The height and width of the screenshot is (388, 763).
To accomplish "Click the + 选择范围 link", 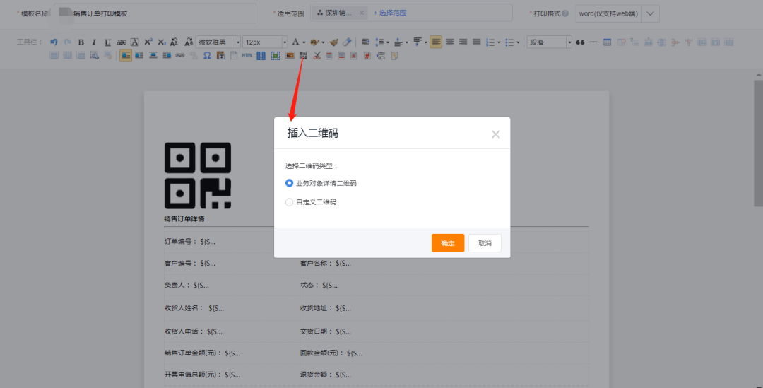I will (x=389, y=13).
